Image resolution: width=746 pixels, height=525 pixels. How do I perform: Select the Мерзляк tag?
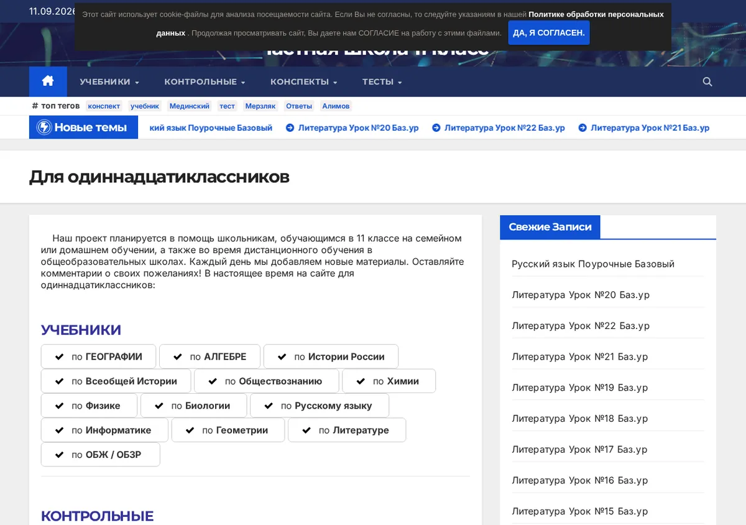pos(260,106)
